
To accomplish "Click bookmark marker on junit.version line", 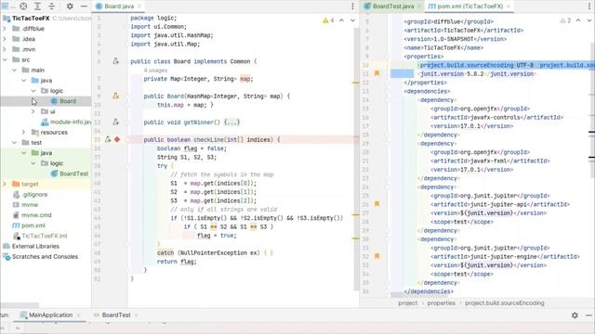I will (x=377, y=73).
